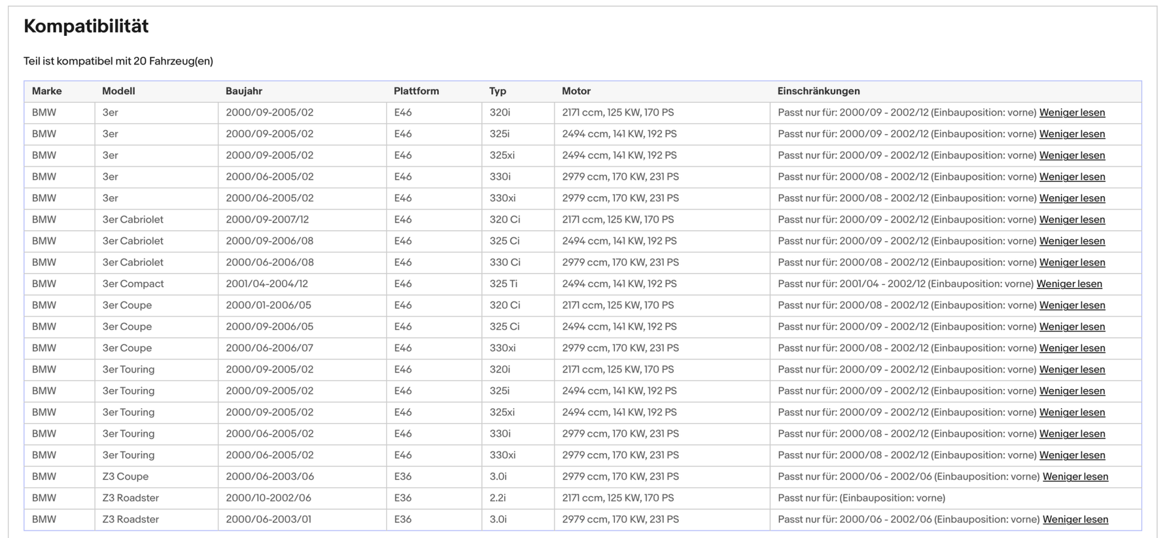Select the Z3 Roadster 2.2i restriction text
Screen dimensions: 1165x538
pos(861,498)
